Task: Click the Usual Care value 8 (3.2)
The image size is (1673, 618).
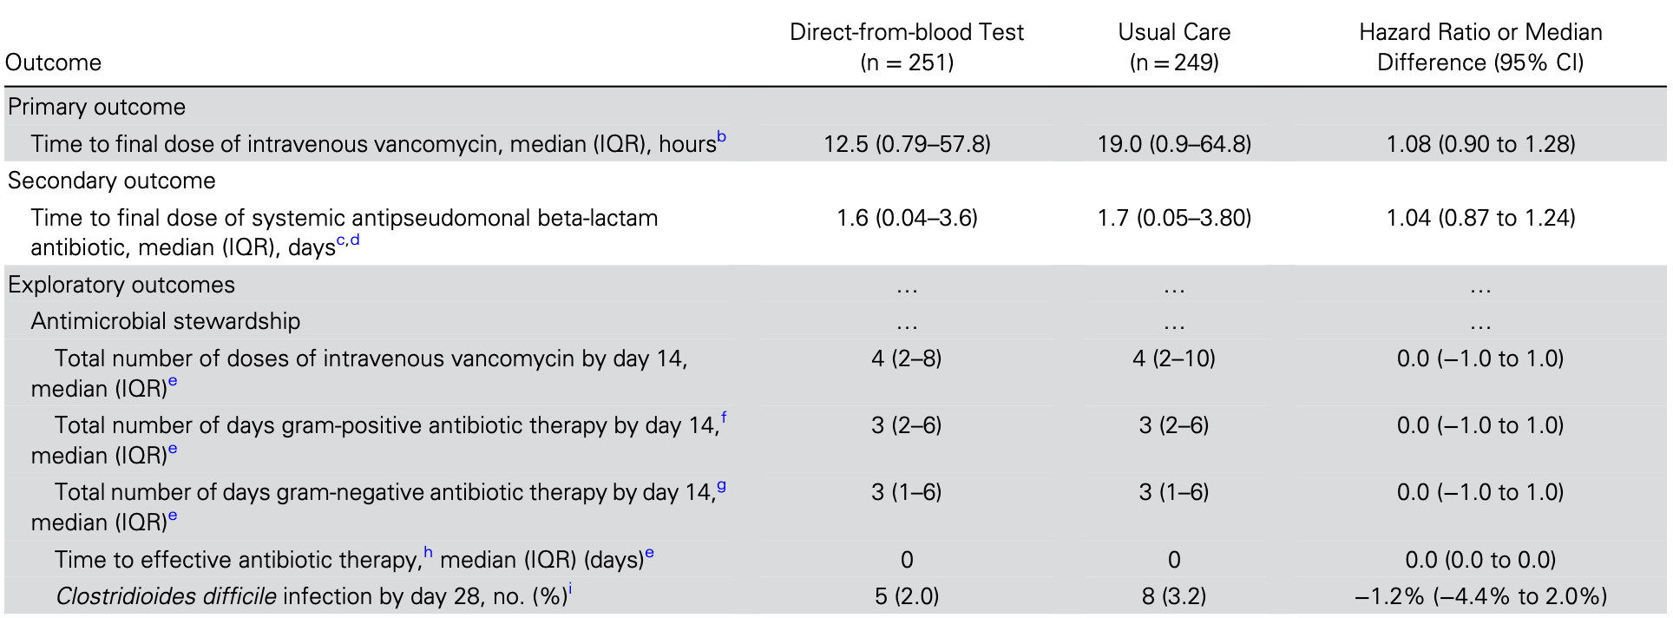Action: pyautogui.click(x=1174, y=596)
